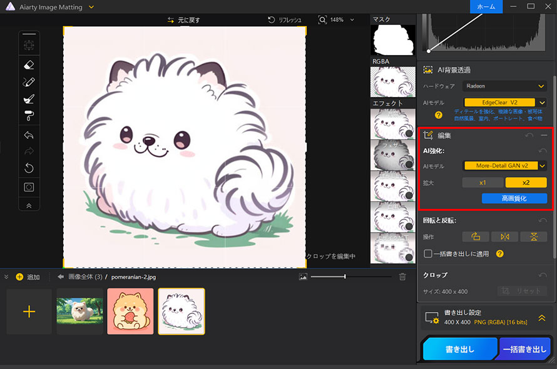The image size is (557, 369).
Task: Select the freehand Pencil tool
Action: pyautogui.click(x=29, y=82)
